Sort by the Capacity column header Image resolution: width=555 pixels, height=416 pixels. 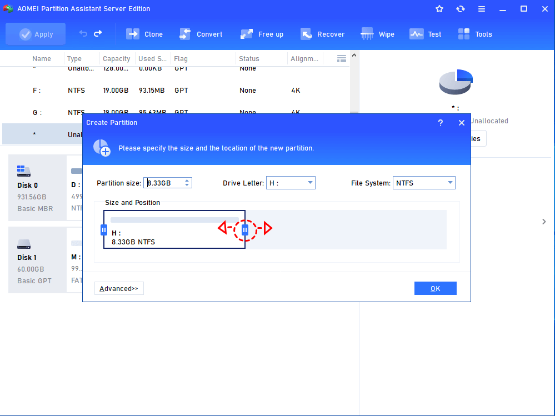[117, 59]
